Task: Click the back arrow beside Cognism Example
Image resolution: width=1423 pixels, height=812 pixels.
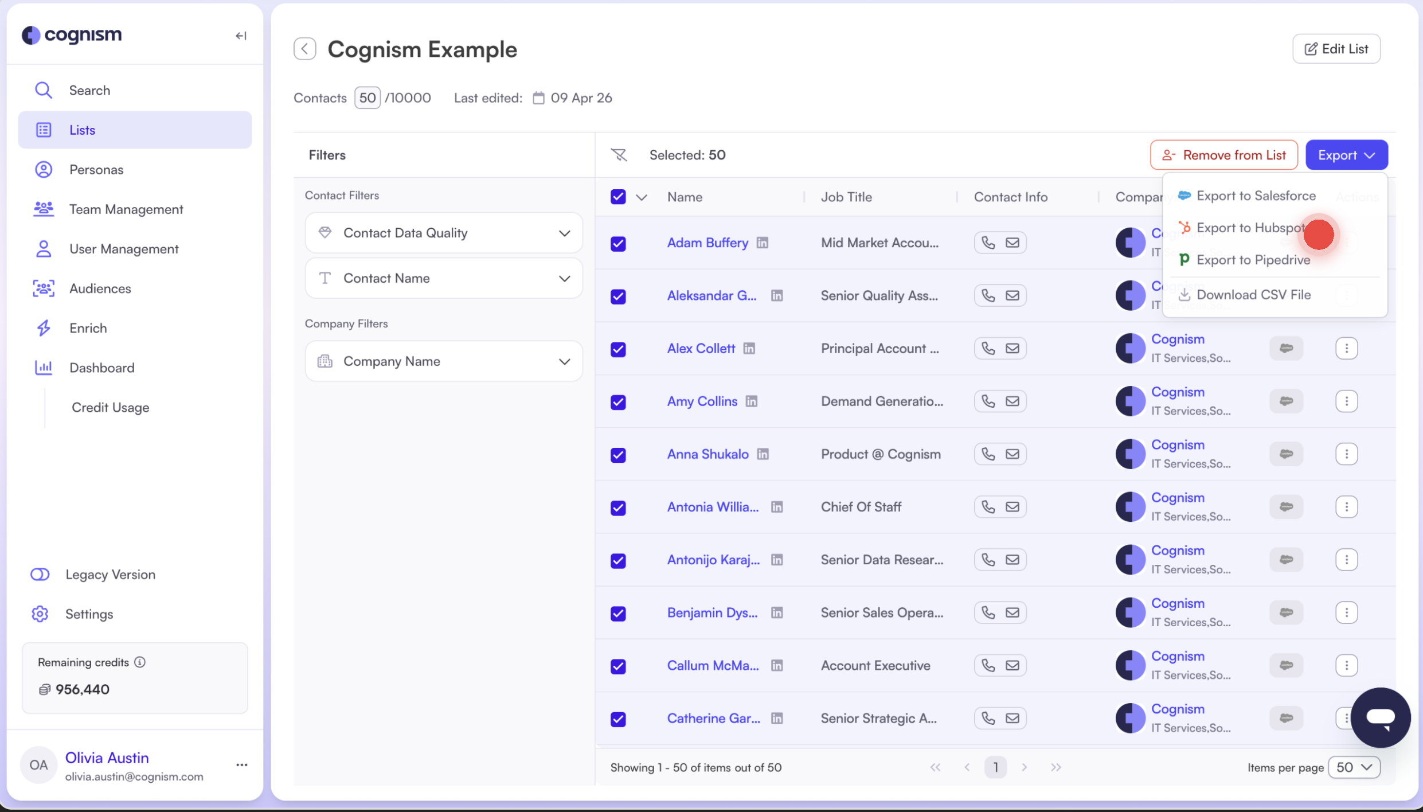Action: tap(305, 49)
